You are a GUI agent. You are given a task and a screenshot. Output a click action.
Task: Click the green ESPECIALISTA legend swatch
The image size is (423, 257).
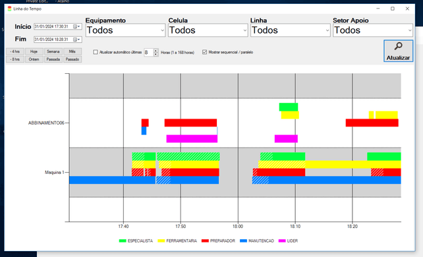123,241
